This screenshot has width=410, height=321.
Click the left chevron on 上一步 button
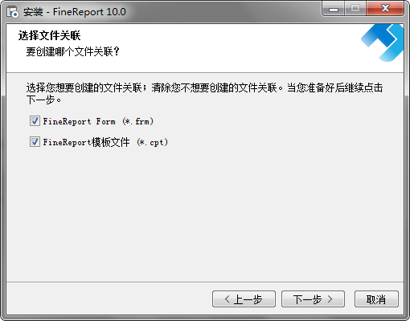[228, 299]
